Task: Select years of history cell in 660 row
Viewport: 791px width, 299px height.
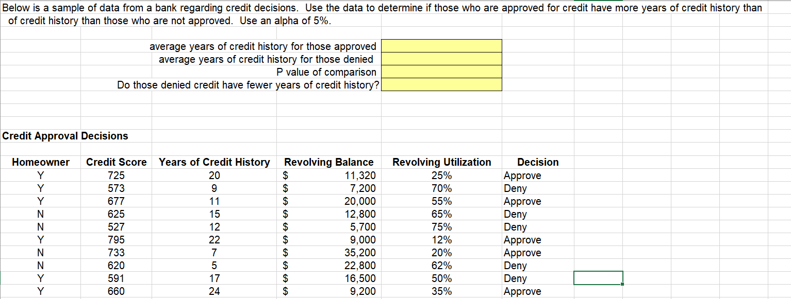Action: 215,291
